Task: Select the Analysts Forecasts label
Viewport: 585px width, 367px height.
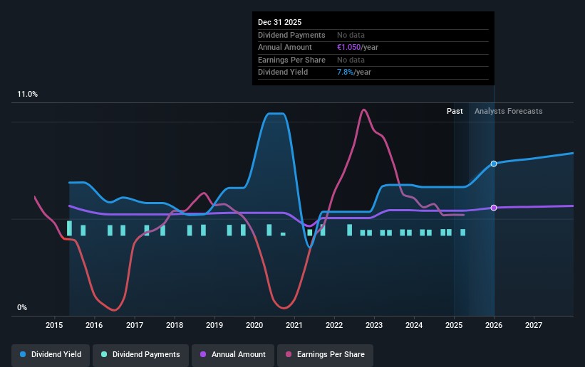Action: [x=508, y=111]
